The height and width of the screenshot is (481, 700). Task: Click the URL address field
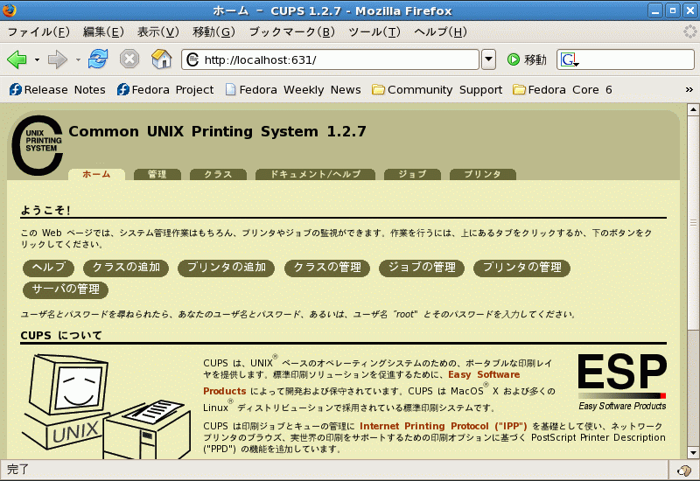tap(330, 59)
